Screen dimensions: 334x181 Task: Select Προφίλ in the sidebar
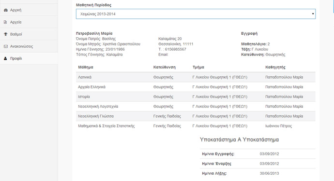pos(29,58)
